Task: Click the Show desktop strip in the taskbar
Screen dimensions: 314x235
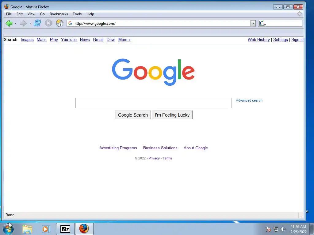Action: pos(312,229)
